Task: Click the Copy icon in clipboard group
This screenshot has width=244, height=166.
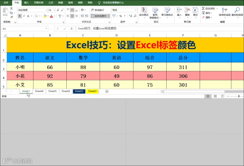Action: pyautogui.click(x=11, y=13)
